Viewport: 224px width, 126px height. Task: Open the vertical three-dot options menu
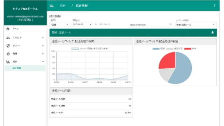(215, 6)
